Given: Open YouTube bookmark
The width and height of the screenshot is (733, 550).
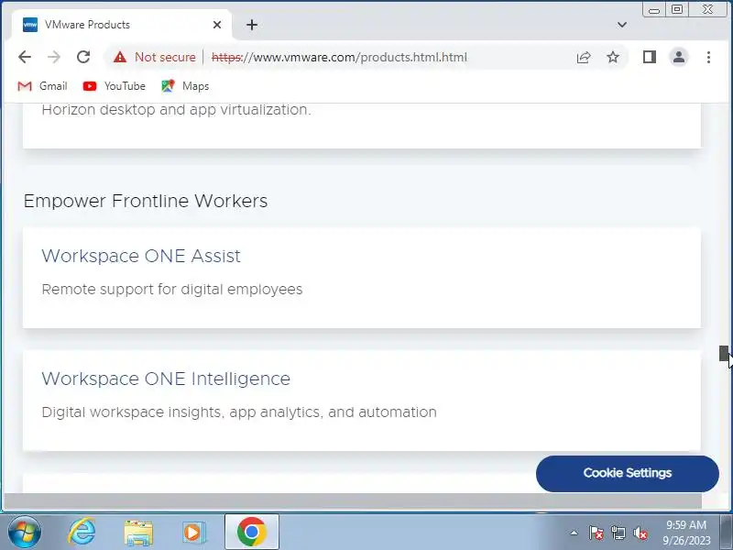Looking at the screenshot, I should [x=114, y=86].
